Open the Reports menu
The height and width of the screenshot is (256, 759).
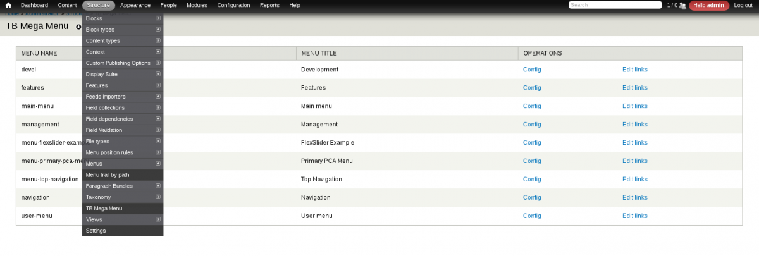269,5
